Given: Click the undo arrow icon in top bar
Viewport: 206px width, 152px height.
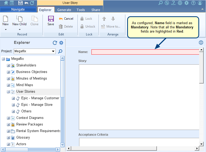Looking at the screenshot, I should tap(26, 3).
